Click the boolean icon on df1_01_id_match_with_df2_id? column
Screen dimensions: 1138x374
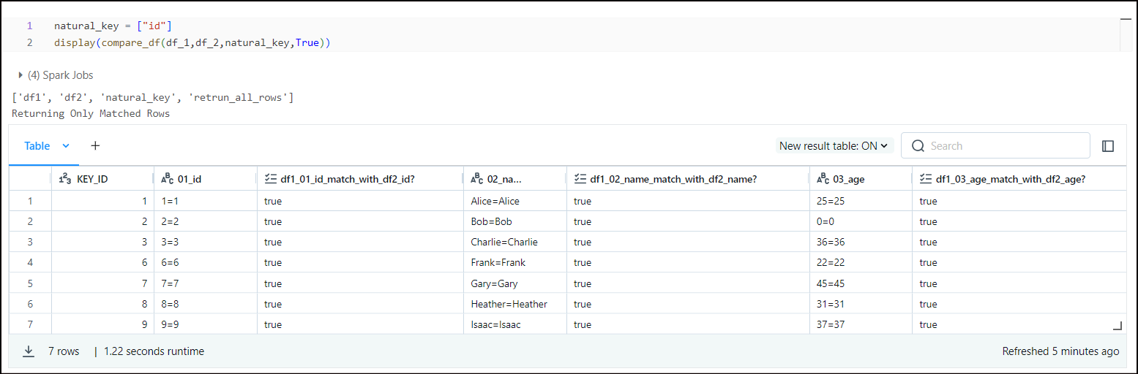[x=270, y=178]
